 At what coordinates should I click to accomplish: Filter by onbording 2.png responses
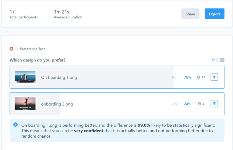point(214,104)
